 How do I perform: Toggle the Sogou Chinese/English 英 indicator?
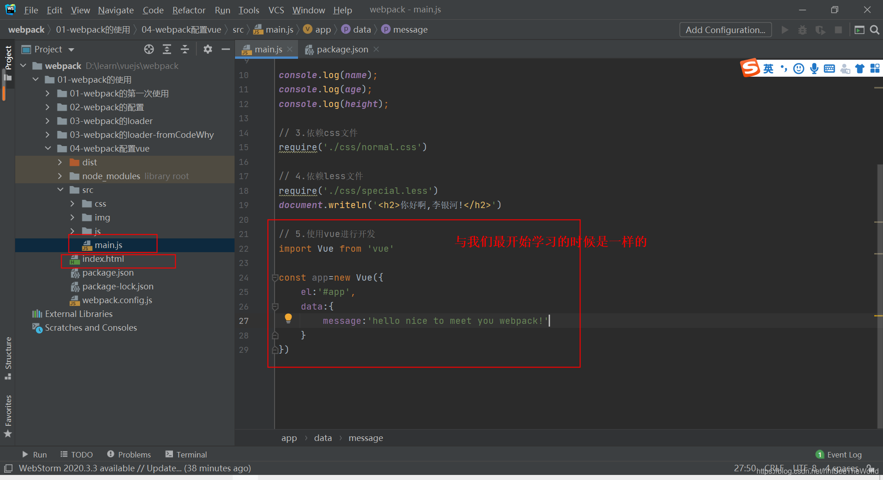[768, 68]
